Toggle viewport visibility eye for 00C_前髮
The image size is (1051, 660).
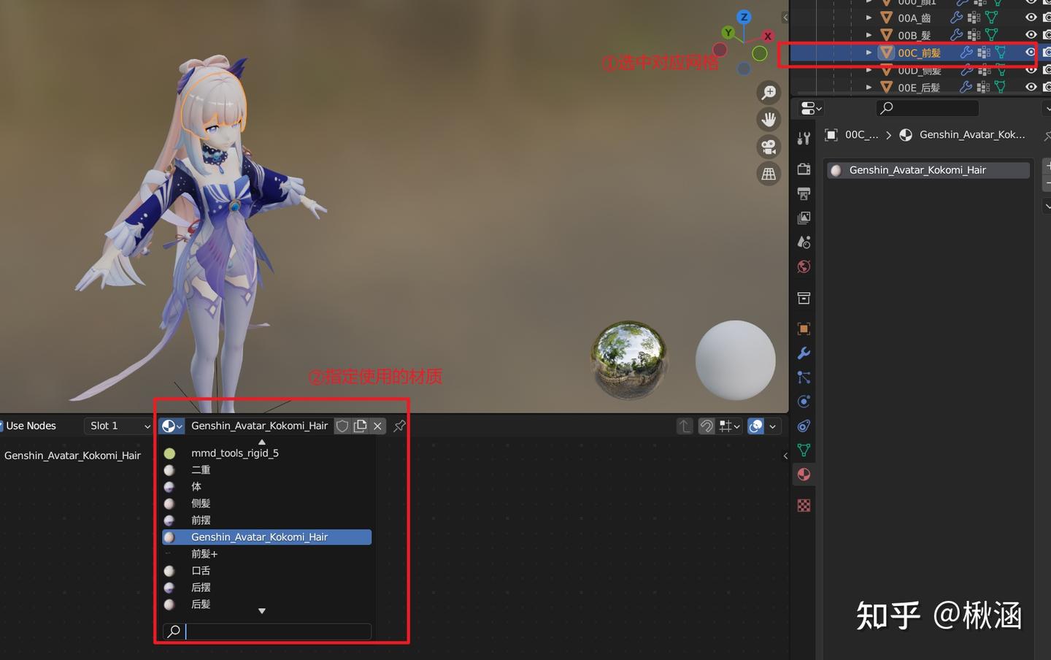(1031, 53)
